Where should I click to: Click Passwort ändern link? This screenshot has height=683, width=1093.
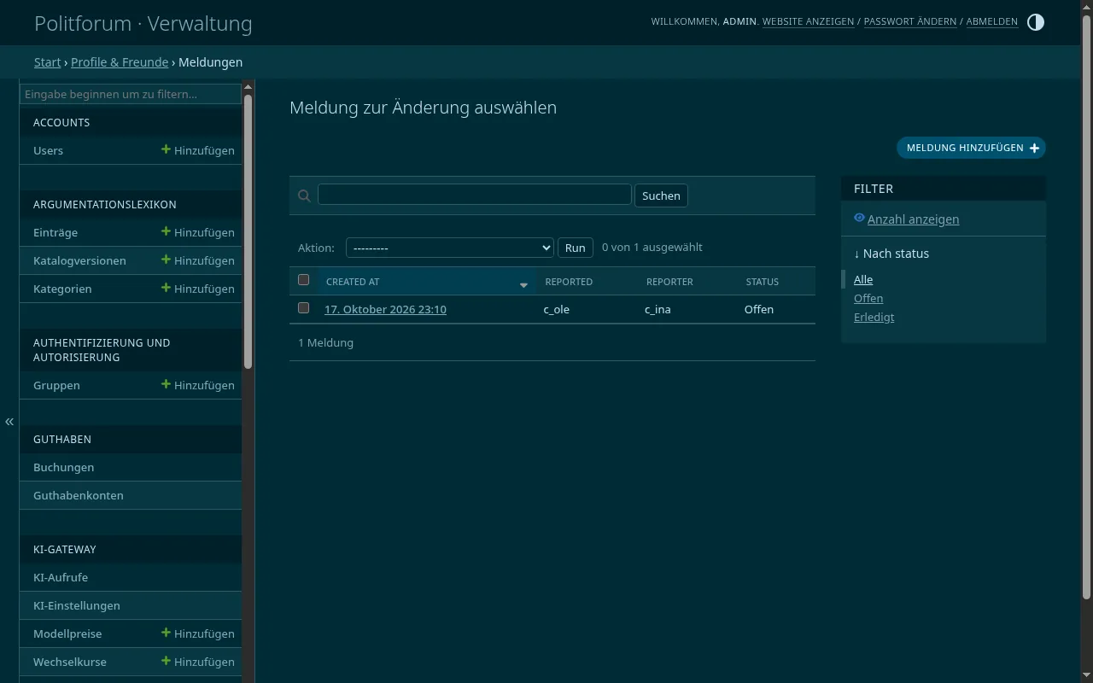tap(910, 21)
